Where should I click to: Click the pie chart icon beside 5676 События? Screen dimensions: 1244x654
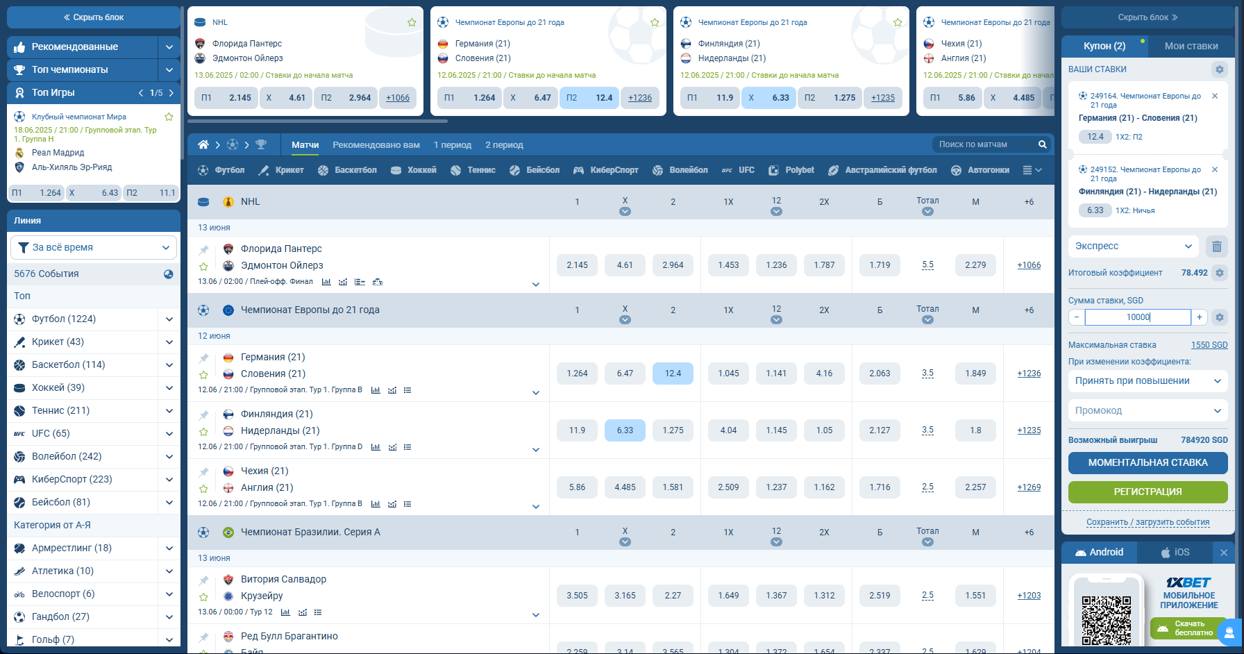168,274
